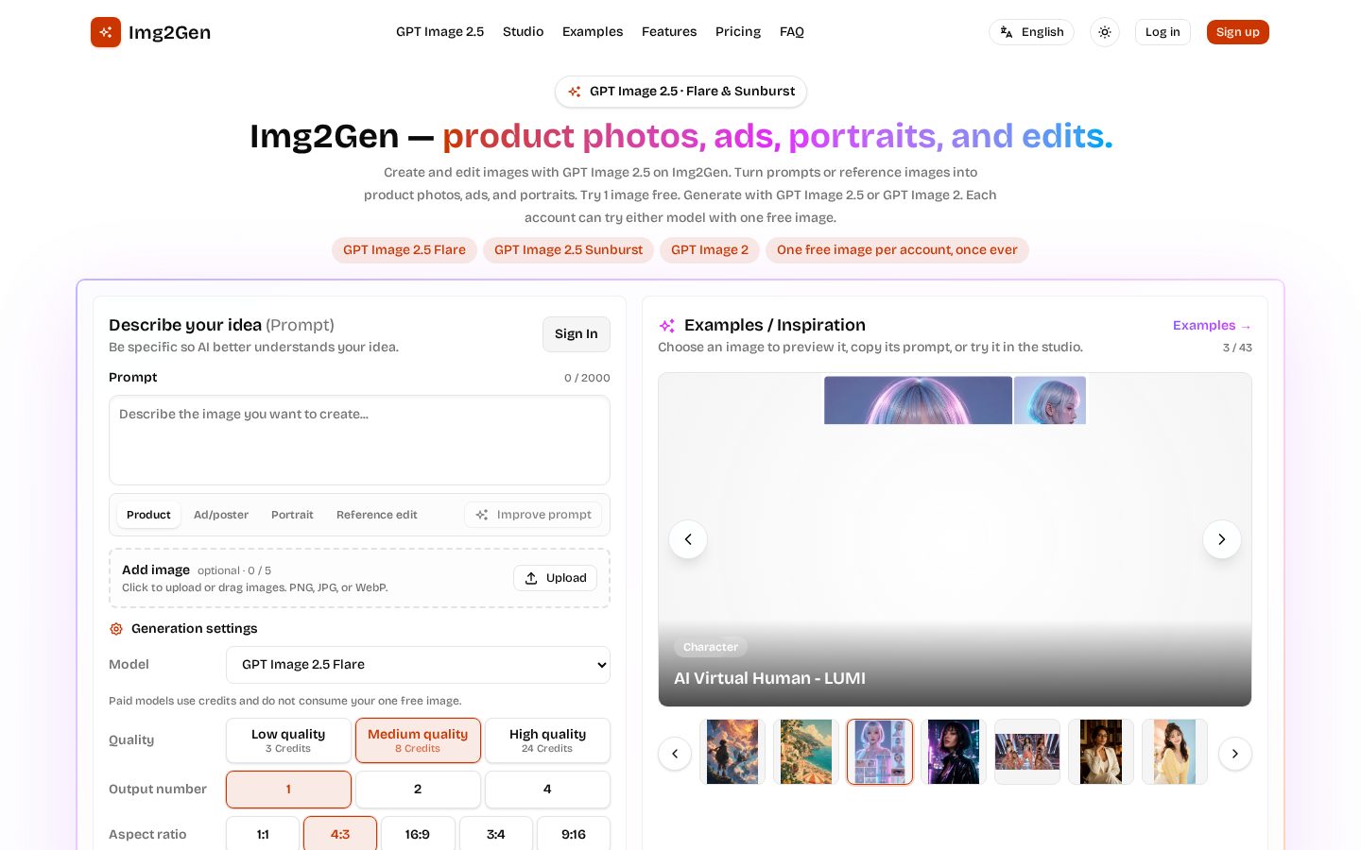1361x850 pixels.
Task: Go to the Pricing page
Action: tap(738, 32)
